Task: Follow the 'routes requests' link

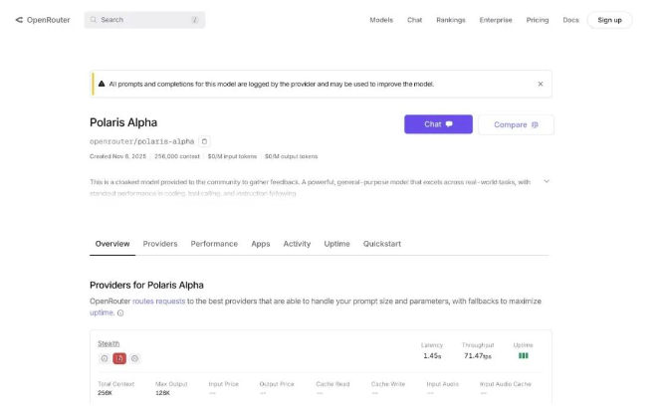Action: point(157,301)
